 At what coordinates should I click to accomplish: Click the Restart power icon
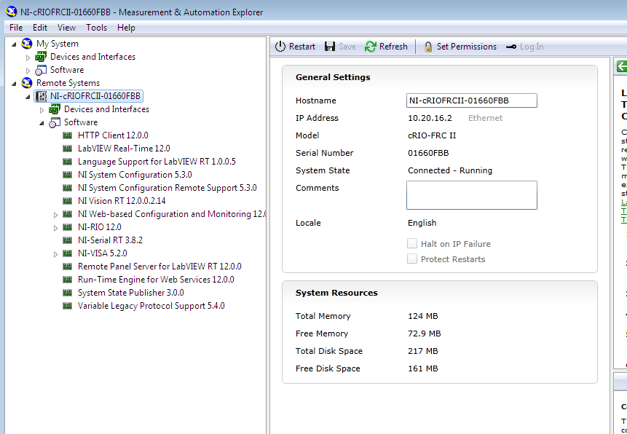[x=280, y=47]
